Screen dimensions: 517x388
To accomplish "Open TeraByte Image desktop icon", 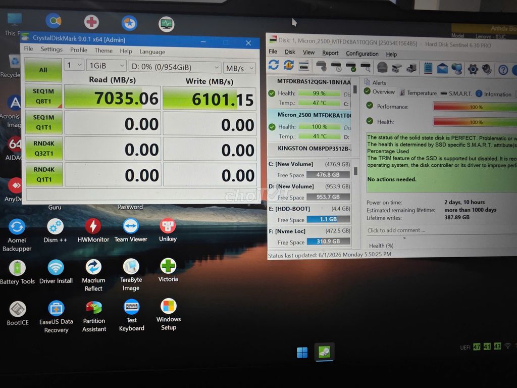I will [x=131, y=275].
